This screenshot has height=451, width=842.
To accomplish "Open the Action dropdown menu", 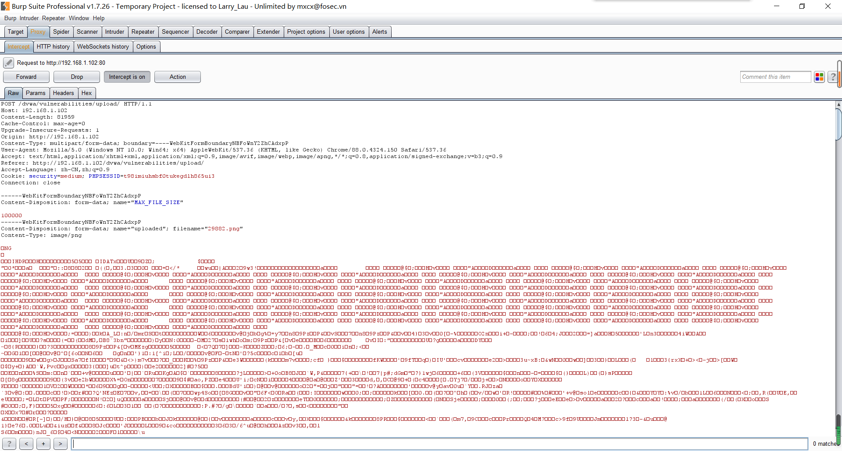I will tap(178, 77).
